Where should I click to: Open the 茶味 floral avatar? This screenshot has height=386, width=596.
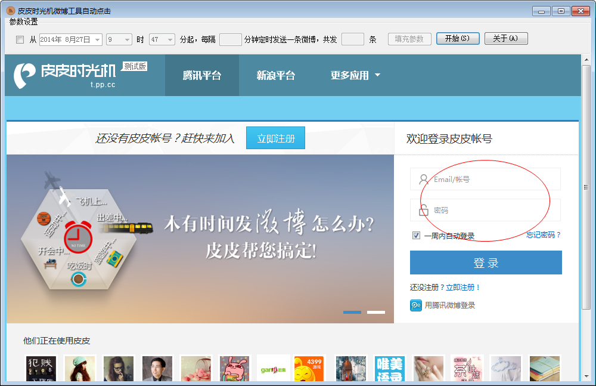[x=467, y=368]
